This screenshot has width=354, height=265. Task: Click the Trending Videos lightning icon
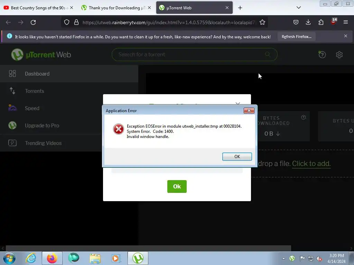(x=12, y=143)
